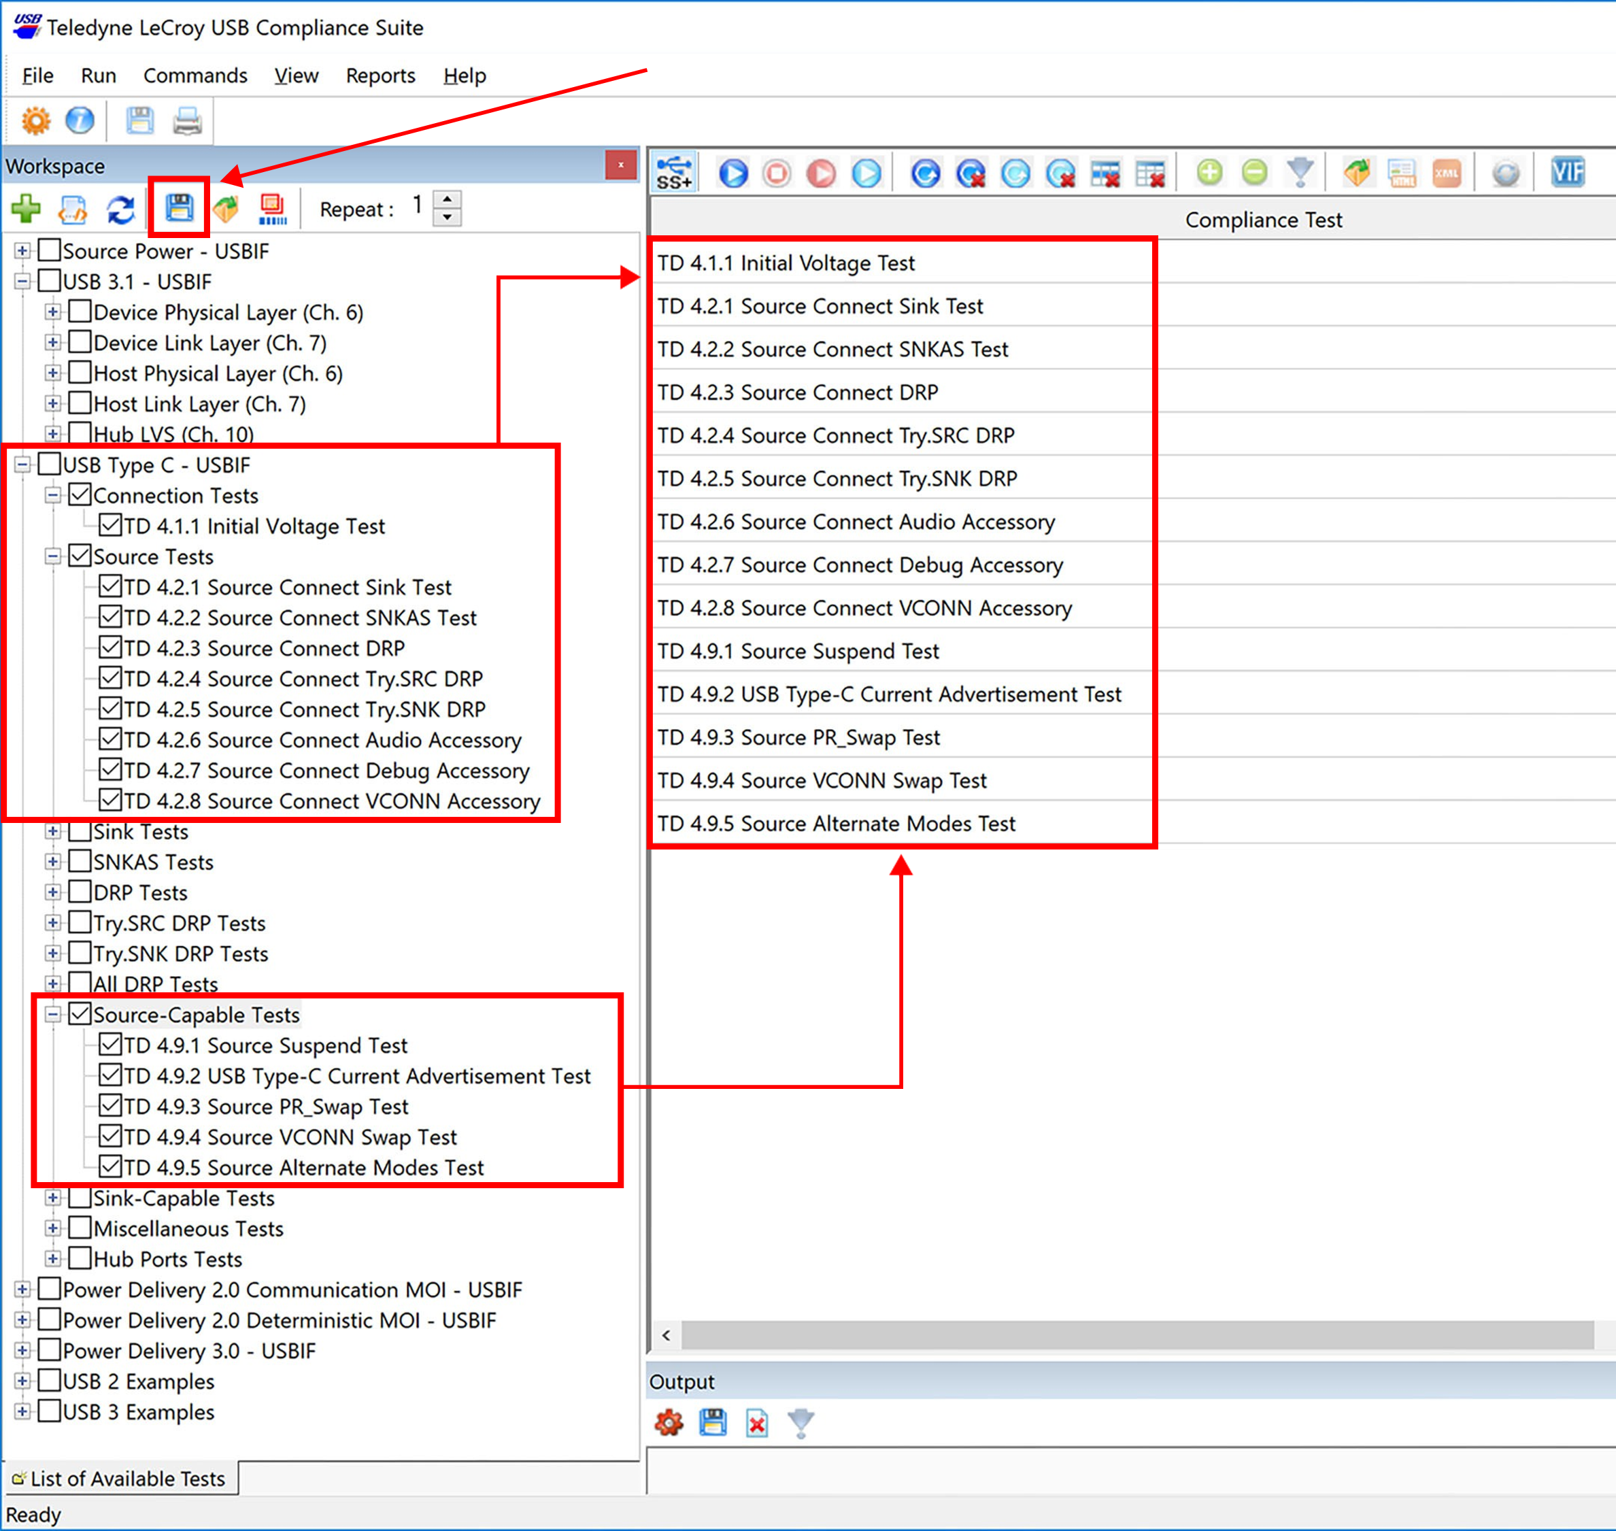Click the filter funnel icon in Output panel

click(x=801, y=1422)
